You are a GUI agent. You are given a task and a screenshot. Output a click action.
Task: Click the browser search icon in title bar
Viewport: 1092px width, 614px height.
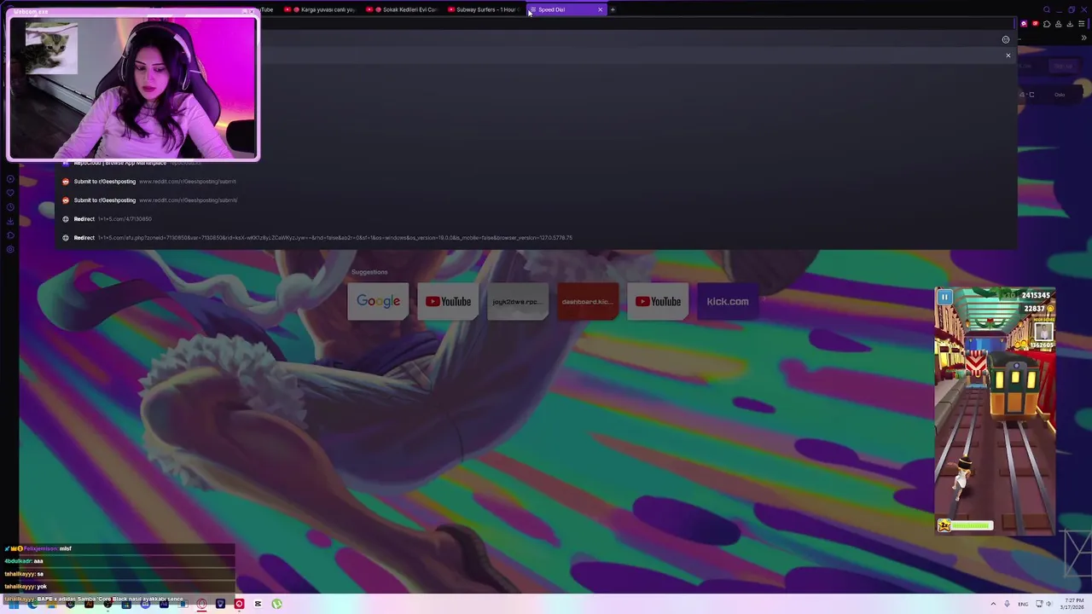1047,9
